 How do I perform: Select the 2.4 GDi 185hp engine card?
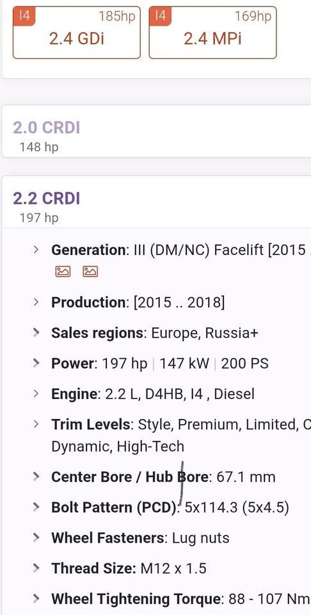[x=77, y=33]
